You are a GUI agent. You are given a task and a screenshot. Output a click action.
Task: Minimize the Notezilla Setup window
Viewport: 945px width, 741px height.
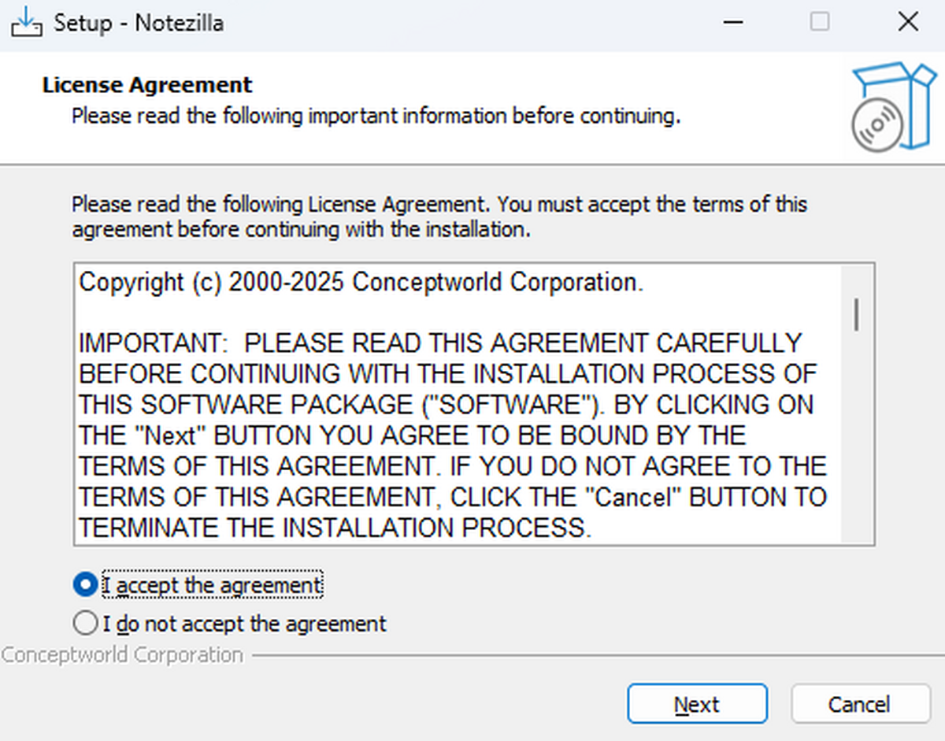732,22
